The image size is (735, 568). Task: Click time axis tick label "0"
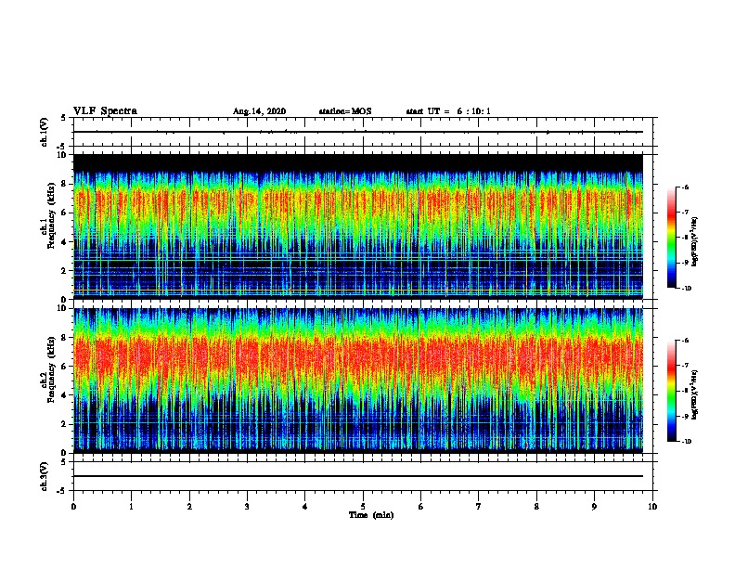[x=73, y=507]
